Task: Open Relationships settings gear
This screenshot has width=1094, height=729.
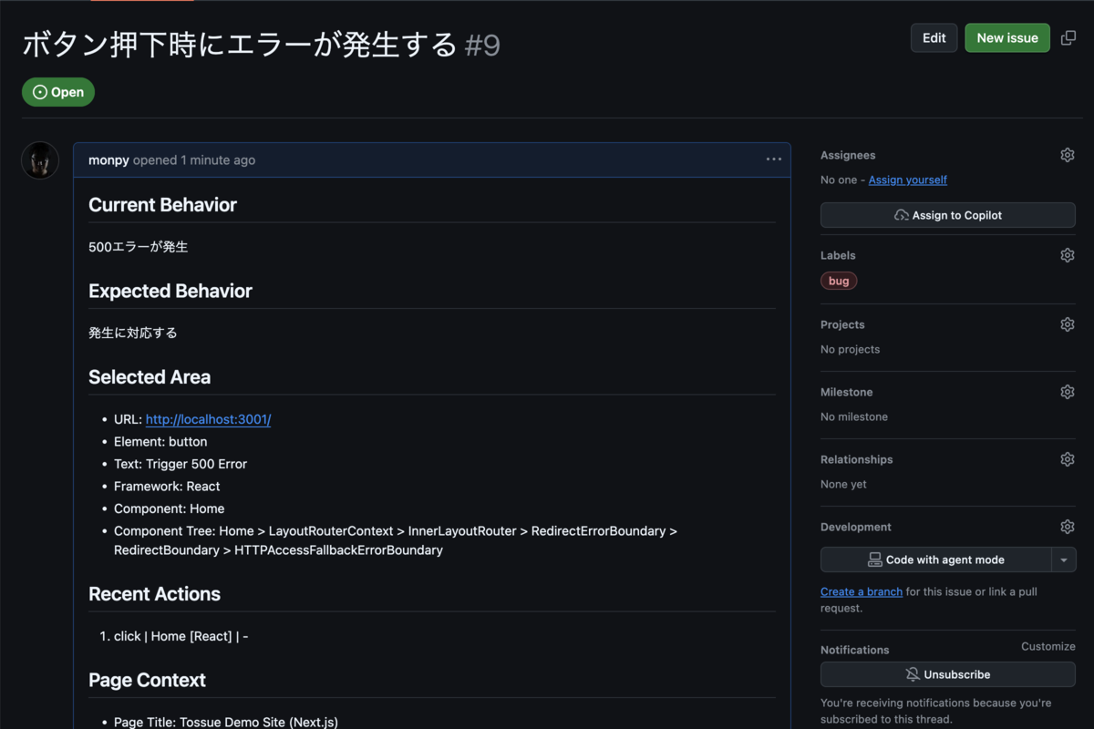Action: click(1068, 459)
